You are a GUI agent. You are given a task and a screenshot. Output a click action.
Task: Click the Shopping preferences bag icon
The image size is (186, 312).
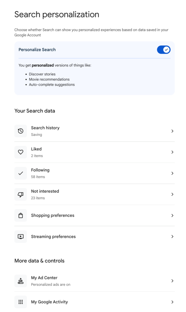pos(20,215)
